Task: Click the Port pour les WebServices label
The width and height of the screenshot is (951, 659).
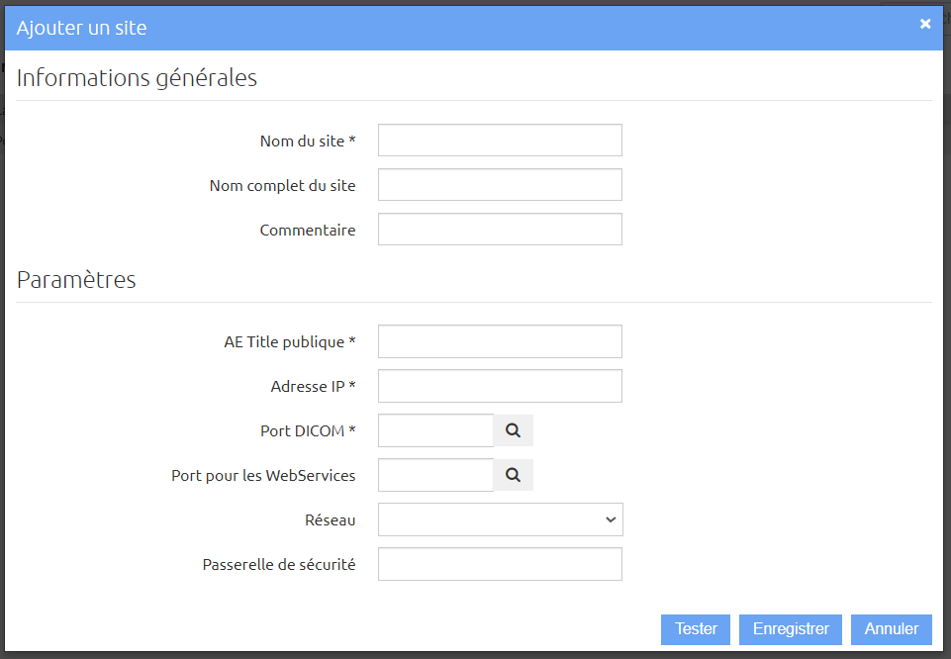Action: (263, 475)
